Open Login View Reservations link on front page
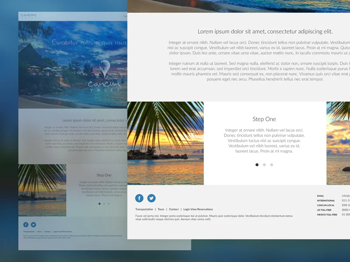Image resolution: width=350 pixels, height=262 pixels. 198,209
